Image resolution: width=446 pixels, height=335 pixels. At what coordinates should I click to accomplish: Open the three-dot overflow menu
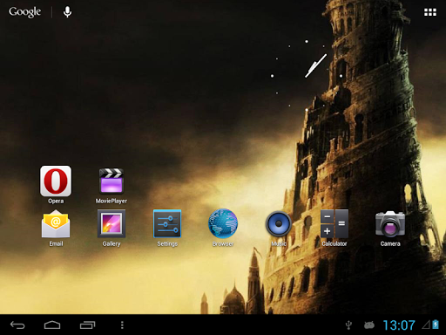click(122, 325)
